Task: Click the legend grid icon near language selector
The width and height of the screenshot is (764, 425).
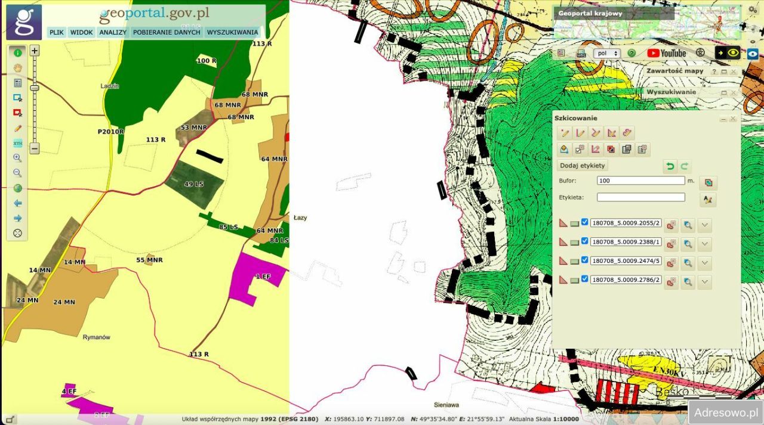Action: point(561,53)
